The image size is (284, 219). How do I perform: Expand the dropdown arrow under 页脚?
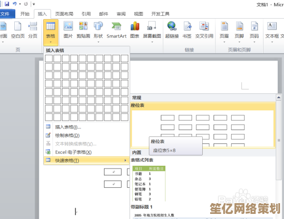(239, 42)
